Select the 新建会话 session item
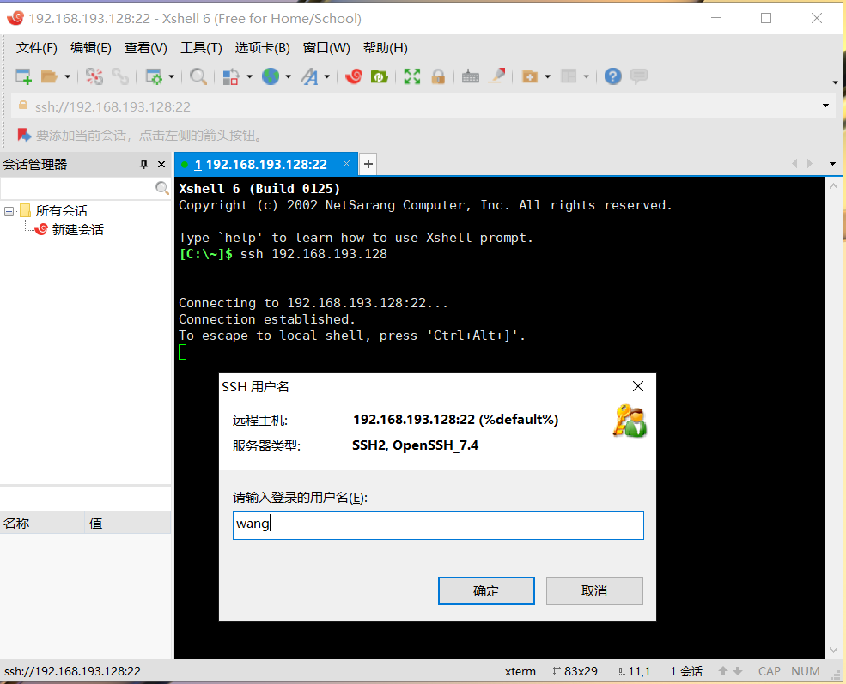Screen dimensions: 846x684 point(77,230)
